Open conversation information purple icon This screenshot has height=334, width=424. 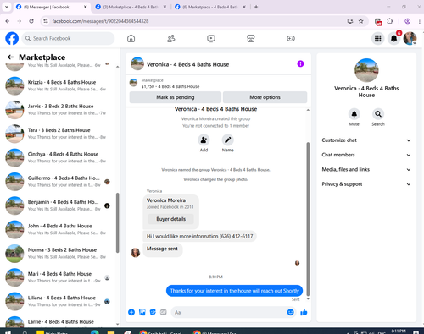click(x=300, y=63)
